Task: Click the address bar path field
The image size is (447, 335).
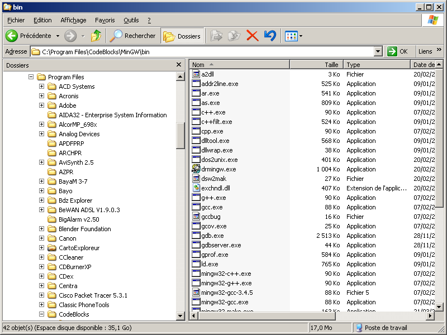Action: pos(202,51)
